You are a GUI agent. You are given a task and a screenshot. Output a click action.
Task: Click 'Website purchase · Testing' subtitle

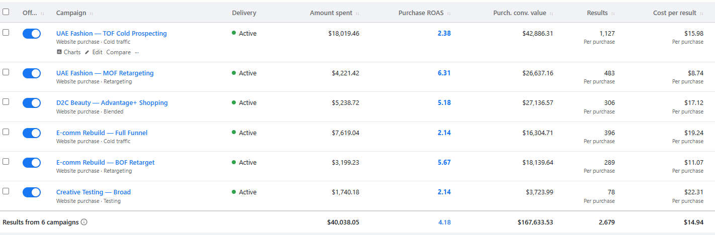click(88, 201)
